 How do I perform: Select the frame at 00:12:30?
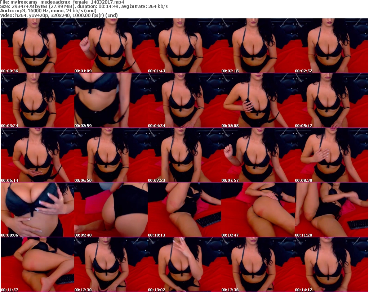coord(111,265)
